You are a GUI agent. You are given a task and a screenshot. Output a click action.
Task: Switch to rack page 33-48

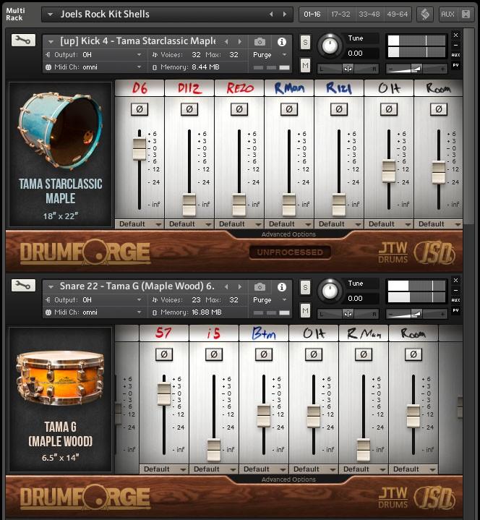(x=369, y=14)
